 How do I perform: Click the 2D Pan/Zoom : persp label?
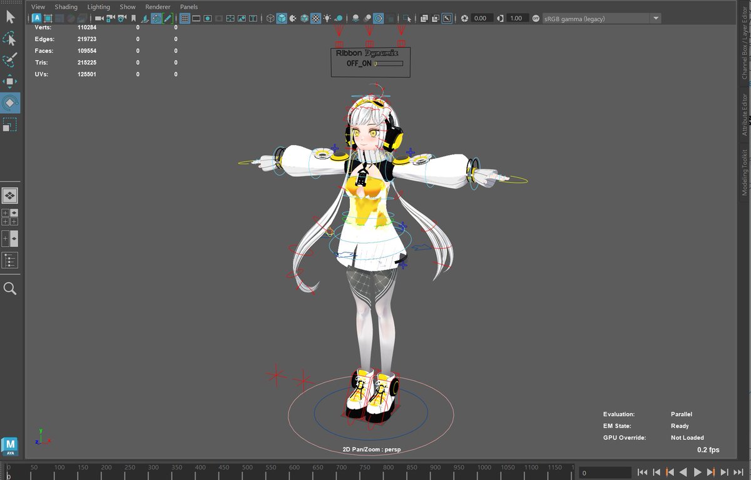pos(370,449)
